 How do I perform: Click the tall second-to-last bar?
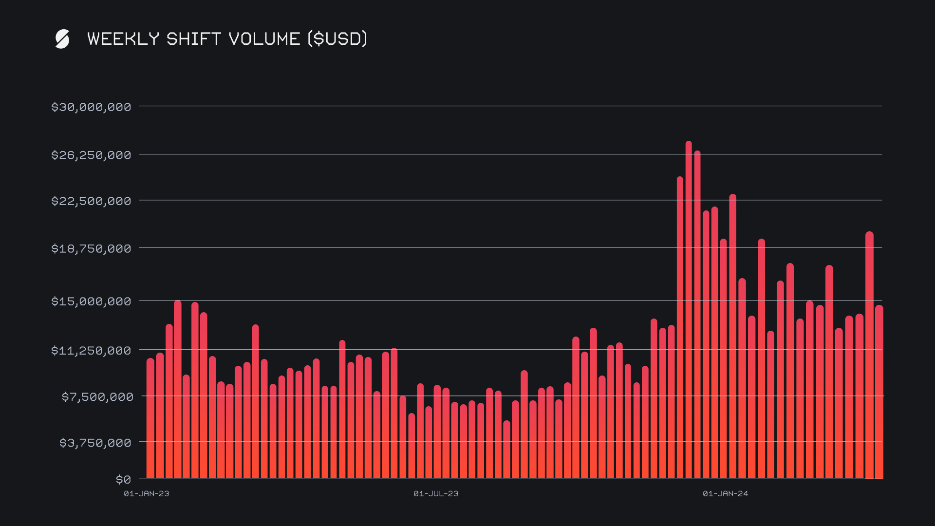click(869, 356)
